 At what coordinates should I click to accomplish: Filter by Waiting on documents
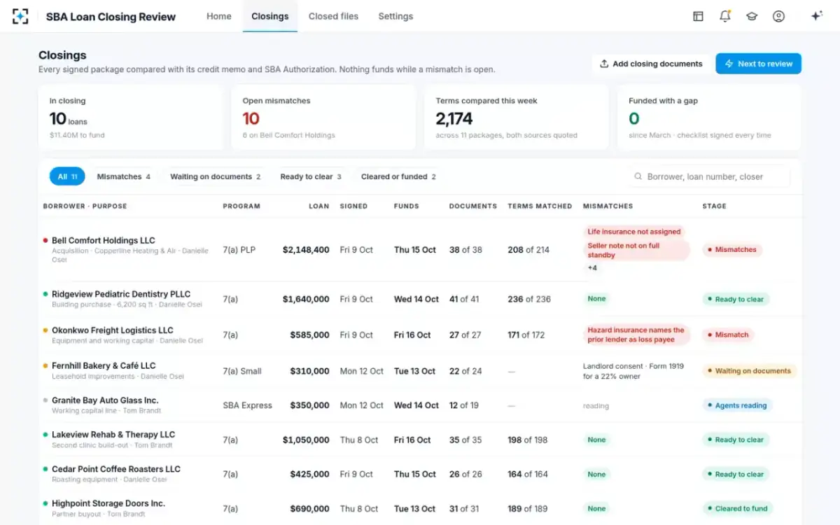pyautogui.click(x=215, y=176)
